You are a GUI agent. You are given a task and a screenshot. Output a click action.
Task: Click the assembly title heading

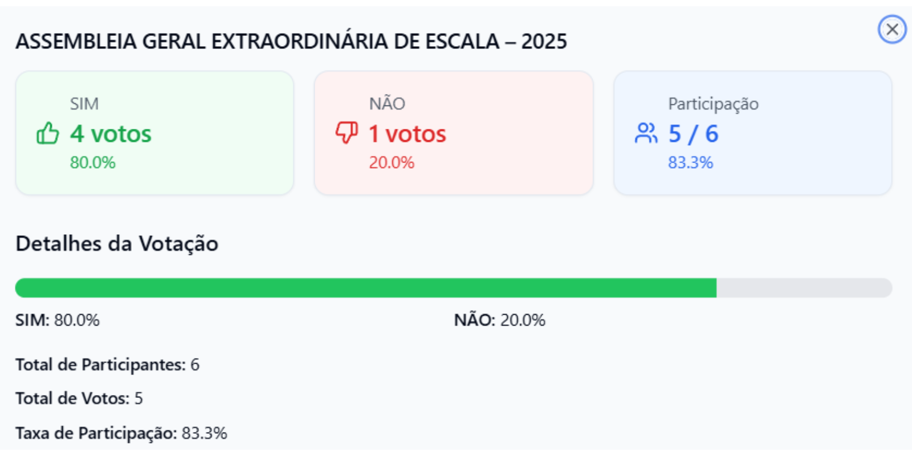[x=291, y=42]
